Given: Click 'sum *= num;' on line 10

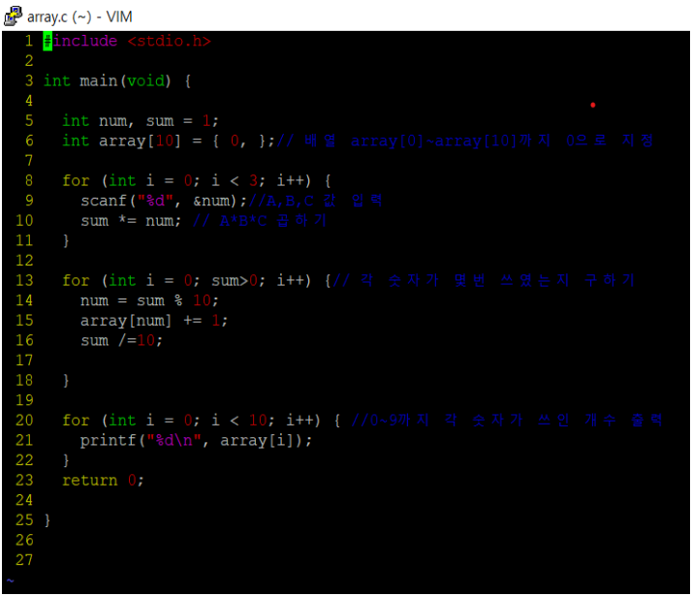Looking at the screenshot, I should 131,221.
